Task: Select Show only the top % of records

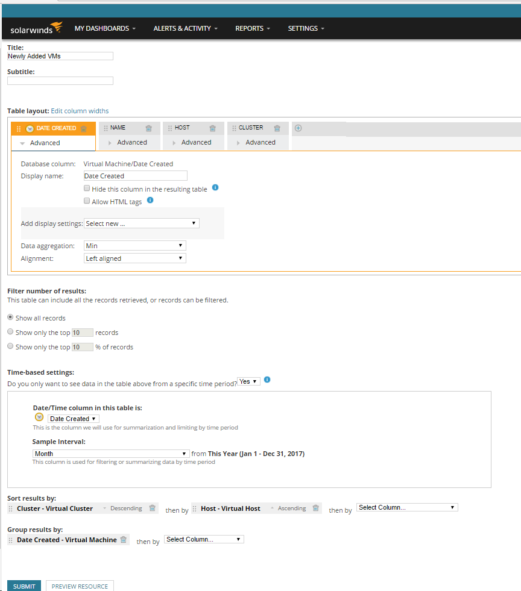Action: [11, 346]
